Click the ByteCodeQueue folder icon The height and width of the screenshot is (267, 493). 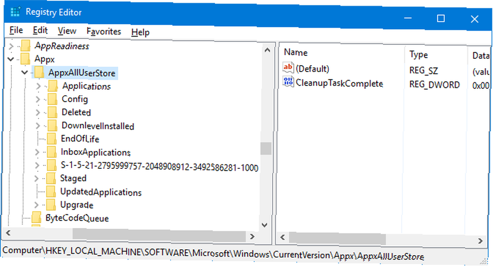[36, 217]
